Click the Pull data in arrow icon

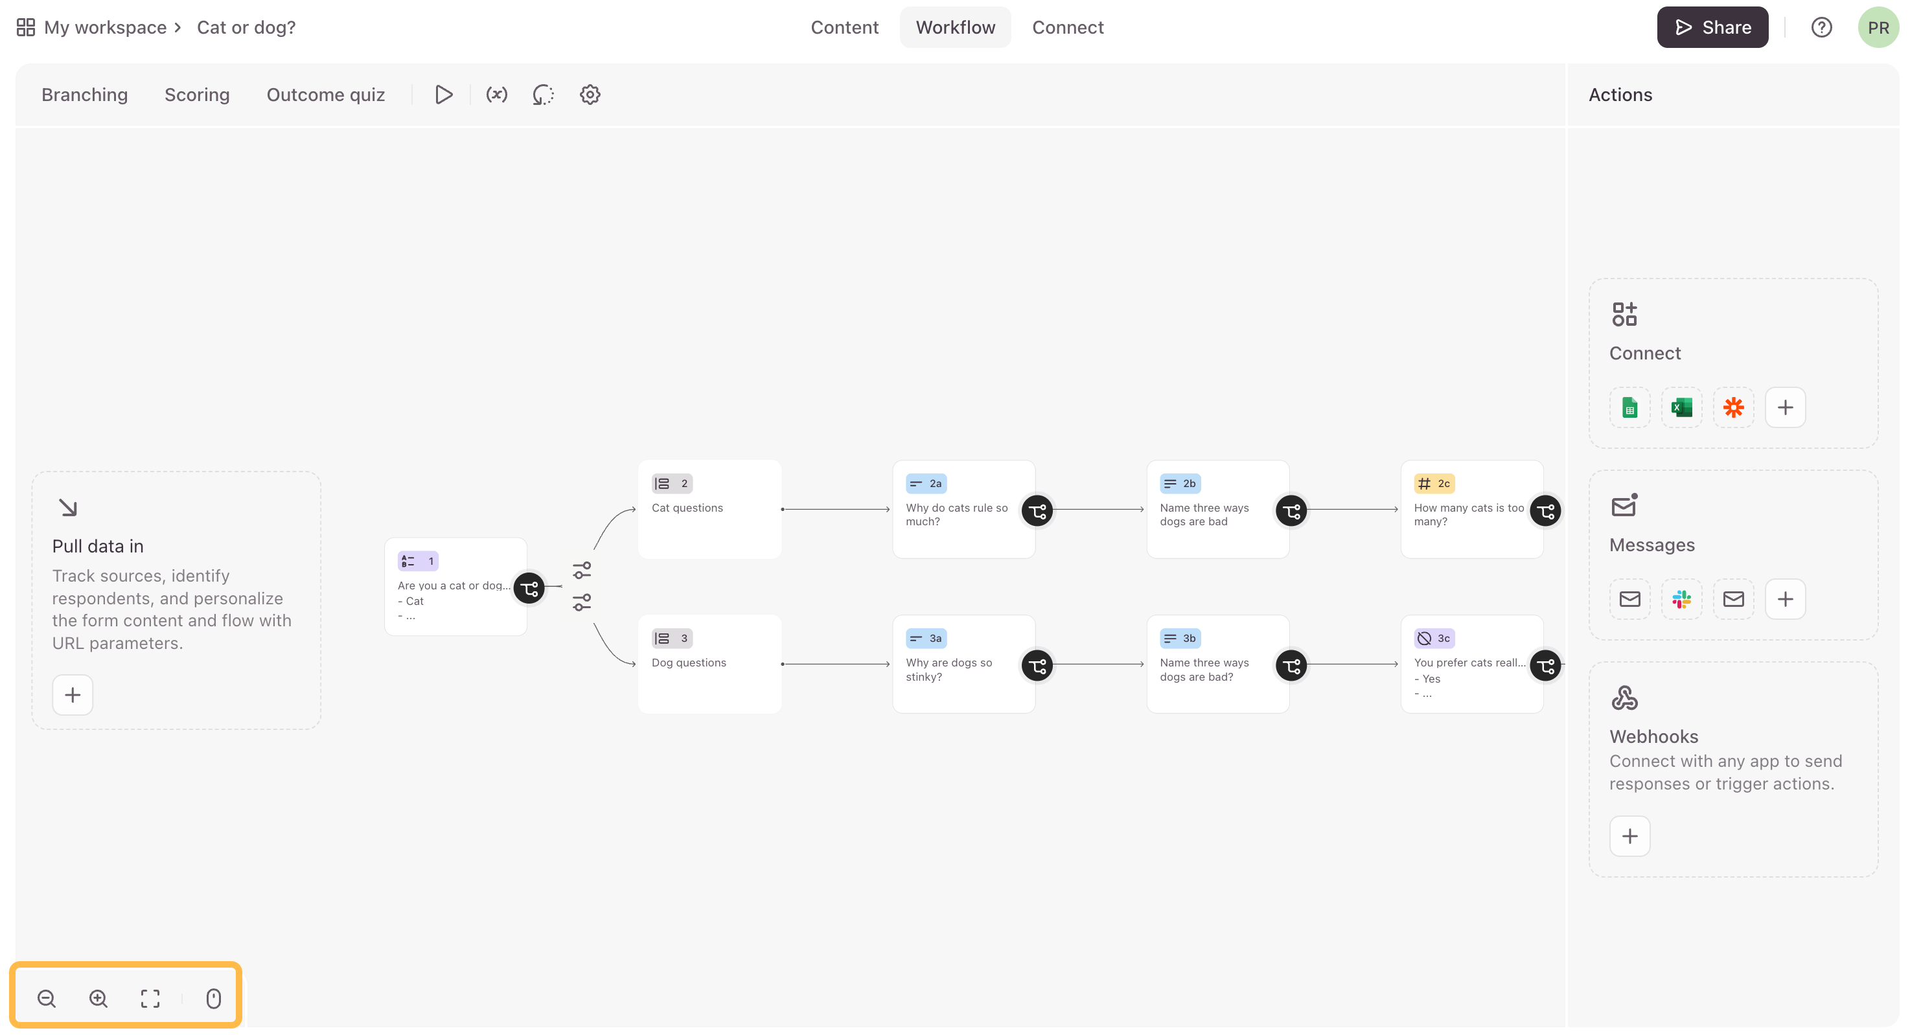coord(67,508)
